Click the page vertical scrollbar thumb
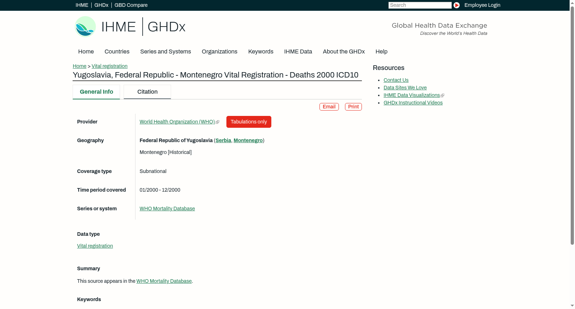This screenshot has width=575, height=309. [572, 126]
